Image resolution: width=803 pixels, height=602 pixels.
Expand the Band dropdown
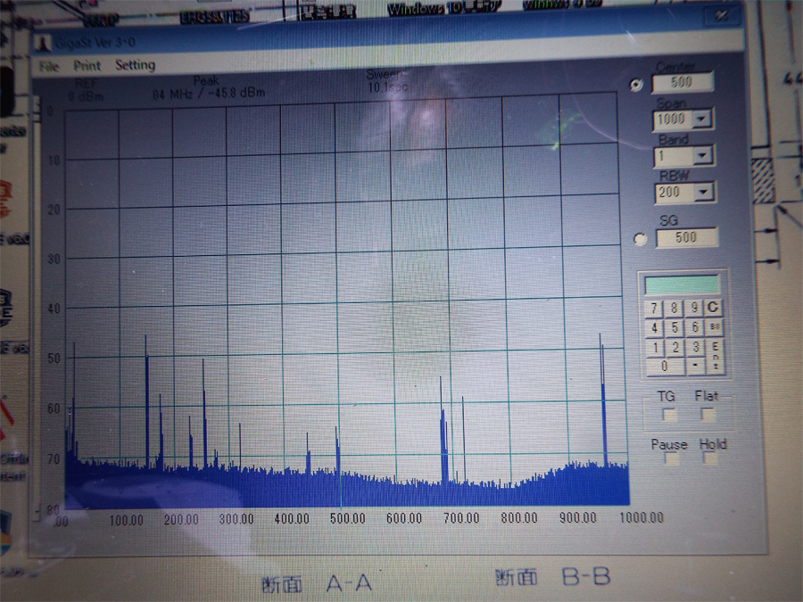pyautogui.click(x=702, y=156)
